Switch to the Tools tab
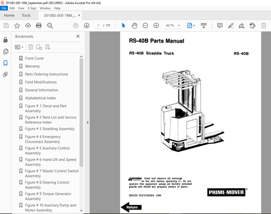This screenshot has height=214, width=271. point(26,15)
